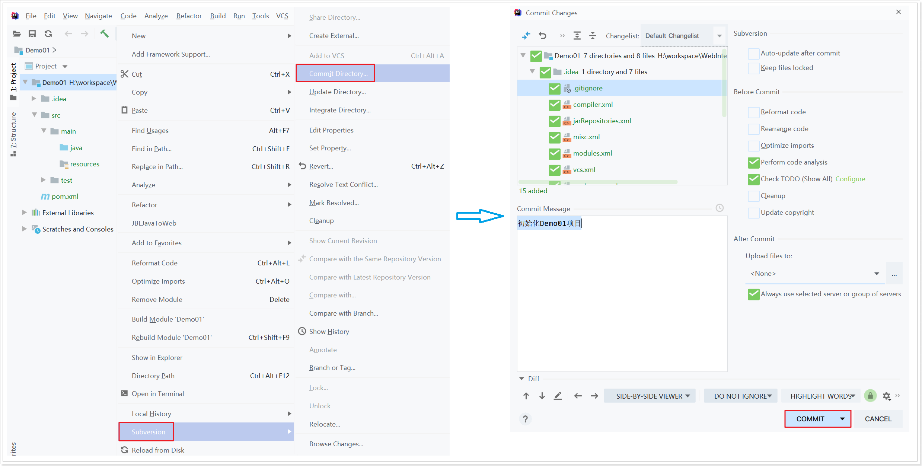Open the Structure tool window tab
Viewport: 922px width, 466px height.
[13, 134]
